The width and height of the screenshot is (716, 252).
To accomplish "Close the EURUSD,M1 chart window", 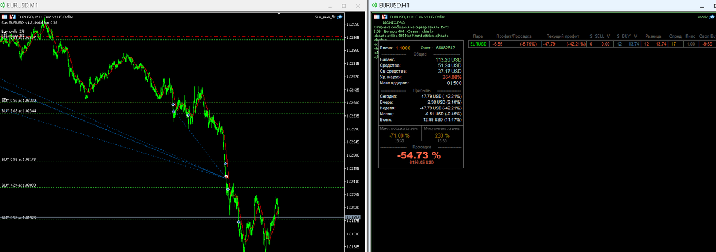I will coord(359,6).
